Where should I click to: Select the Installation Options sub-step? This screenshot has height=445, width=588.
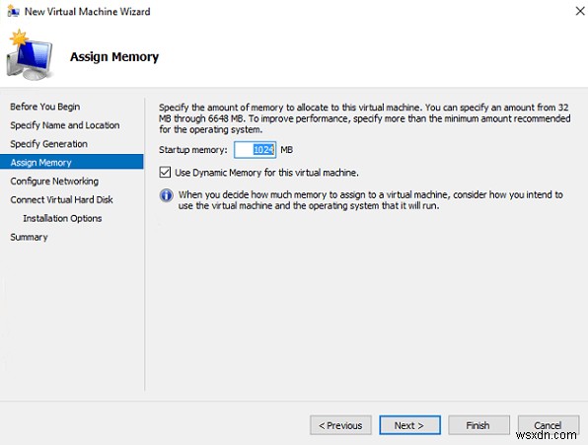62,218
